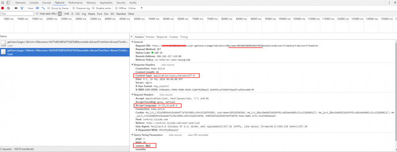Open the Sources tab
The image size is (397, 152).
click(46, 2)
